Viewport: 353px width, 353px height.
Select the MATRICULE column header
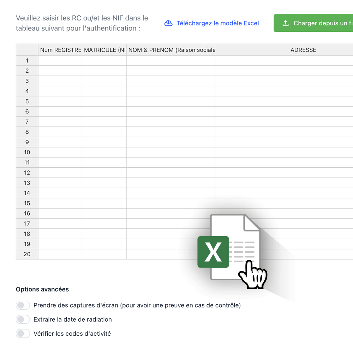pyautogui.click(x=104, y=50)
